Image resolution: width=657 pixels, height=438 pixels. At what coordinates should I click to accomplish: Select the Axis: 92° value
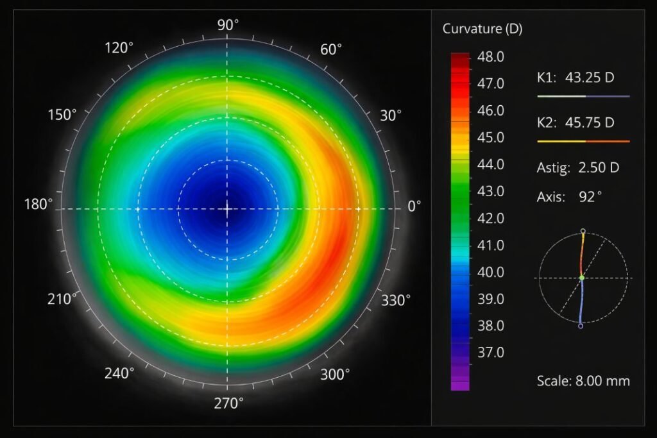tap(569, 197)
